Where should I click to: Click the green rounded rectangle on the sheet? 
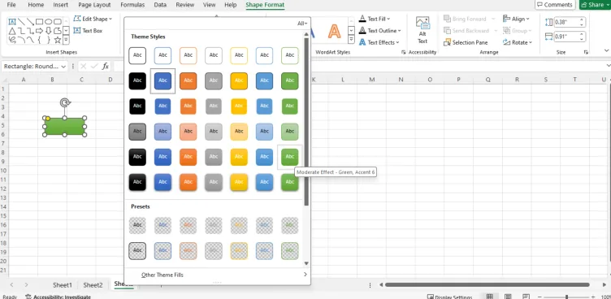[x=65, y=127]
